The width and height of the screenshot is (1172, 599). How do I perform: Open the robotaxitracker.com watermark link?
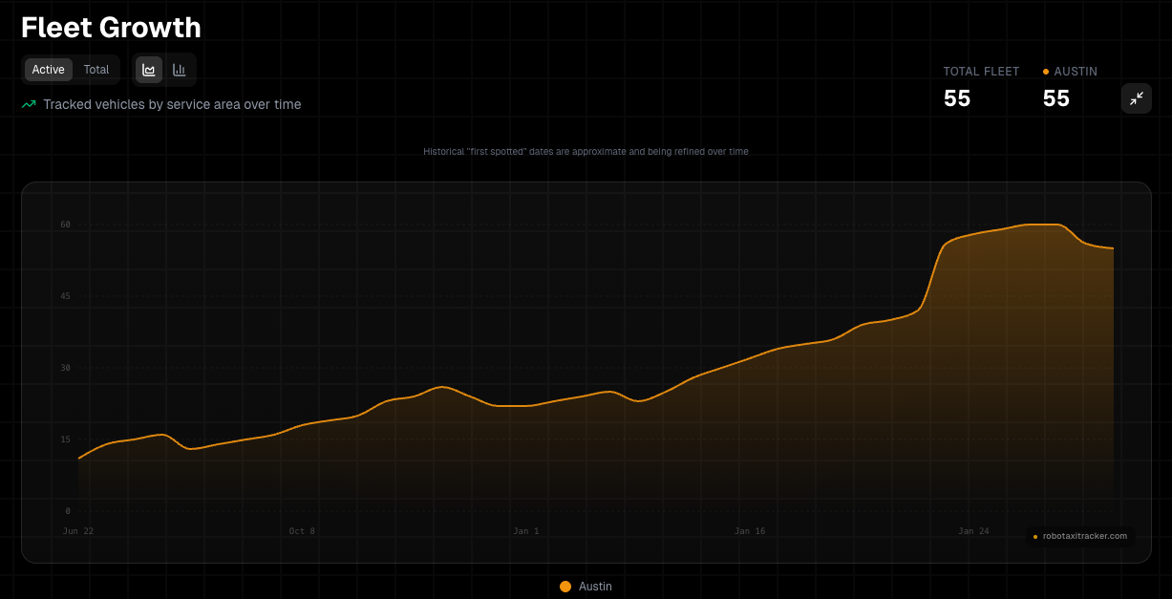1084,536
